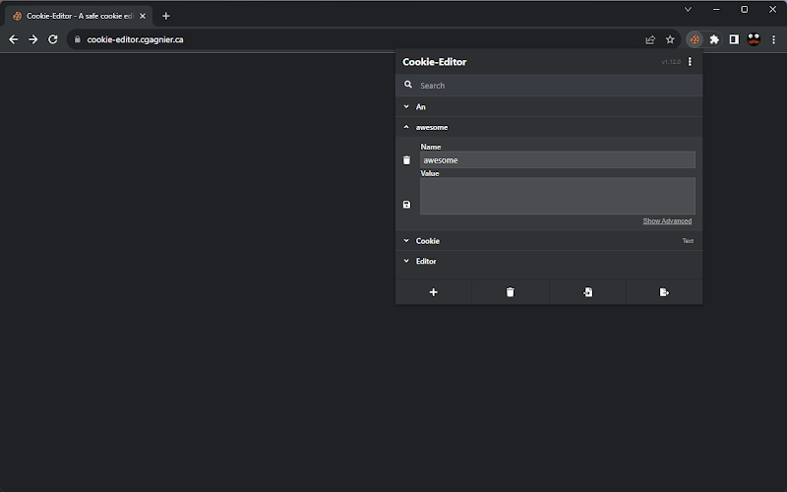Bookmark this page with star icon
Screen dimensions: 787x492
670,39
